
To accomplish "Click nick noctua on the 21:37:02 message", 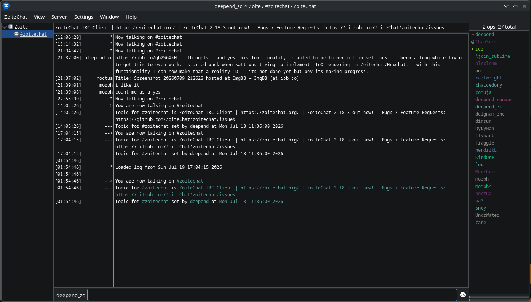I will pos(105,78).
